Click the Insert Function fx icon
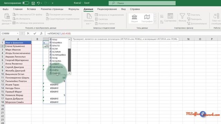Image resolution: width=221 pixels, height=124 pixels. tap(41, 33)
